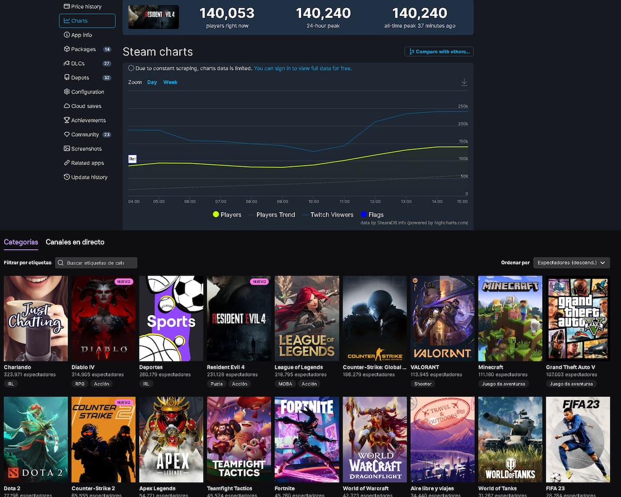Click the Acción tag under Diablo IV
Image resolution: width=621 pixels, height=497 pixels.
(101, 384)
